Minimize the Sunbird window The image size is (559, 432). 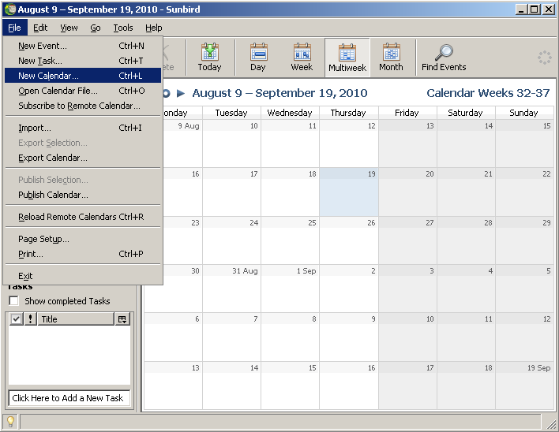[x=522, y=9]
